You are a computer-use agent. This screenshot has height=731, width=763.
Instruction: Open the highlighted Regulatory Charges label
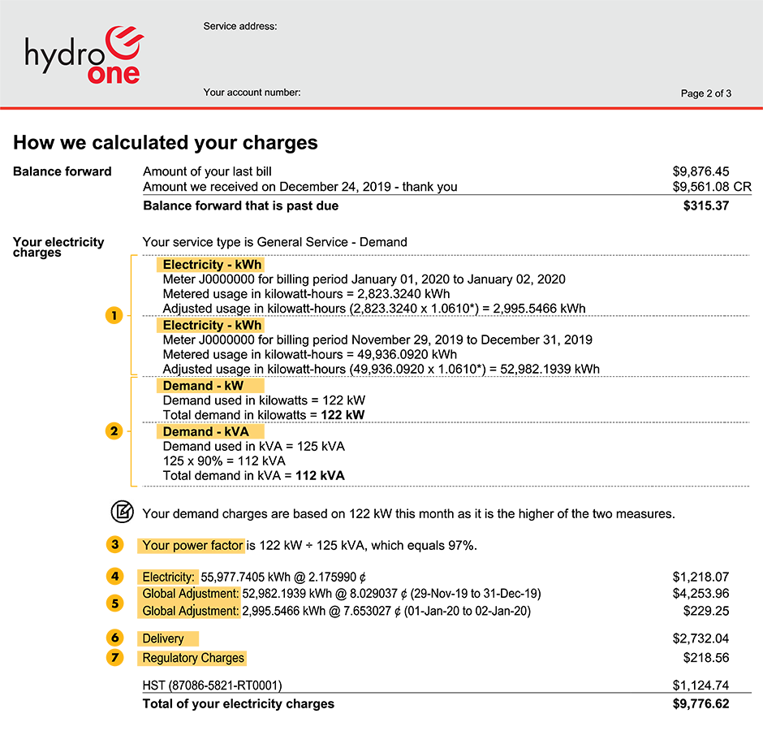(193, 658)
